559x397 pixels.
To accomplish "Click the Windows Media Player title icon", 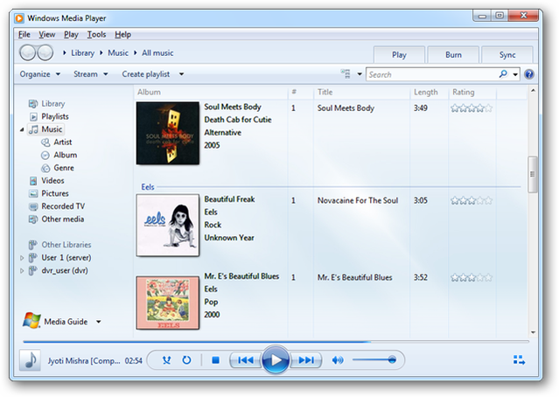I will 19,17.
